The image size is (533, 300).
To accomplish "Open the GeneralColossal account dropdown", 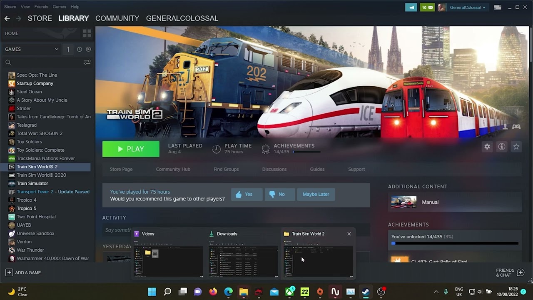I will pos(467,7).
